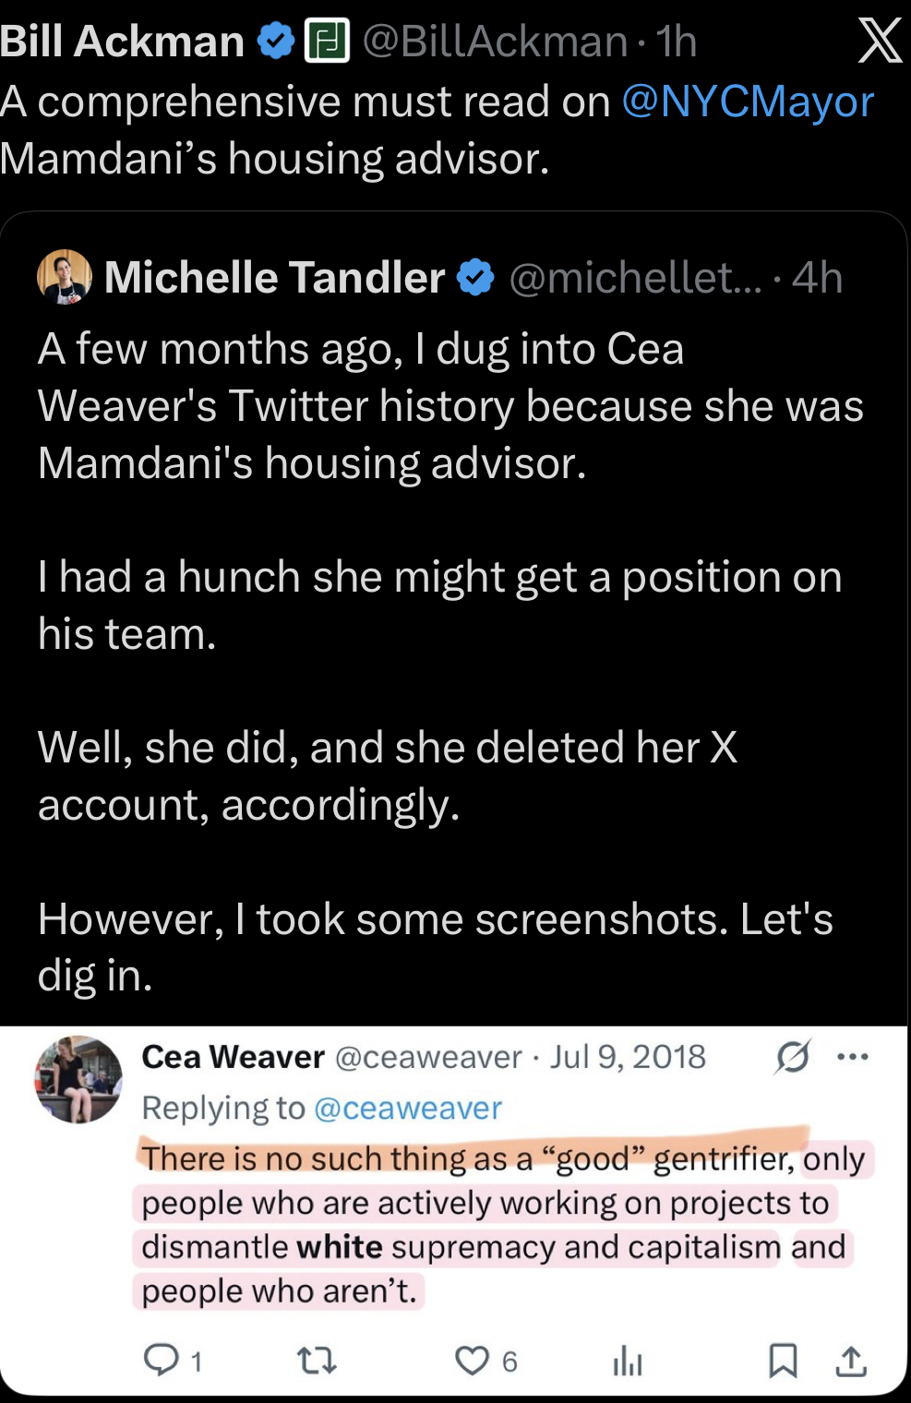Open Michelle Tandler's profile picture
The height and width of the screenshot is (1403, 911).
(x=65, y=277)
